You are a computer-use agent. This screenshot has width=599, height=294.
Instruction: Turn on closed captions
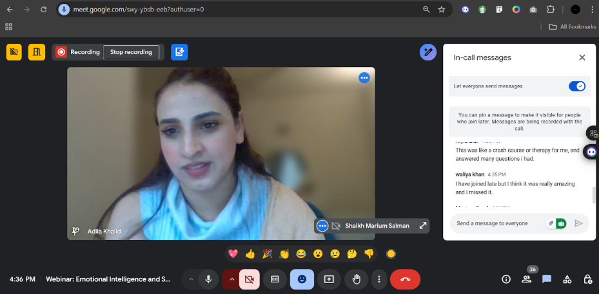275,279
